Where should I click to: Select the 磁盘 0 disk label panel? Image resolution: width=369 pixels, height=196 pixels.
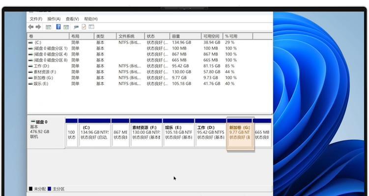click(x=46, y=132)
